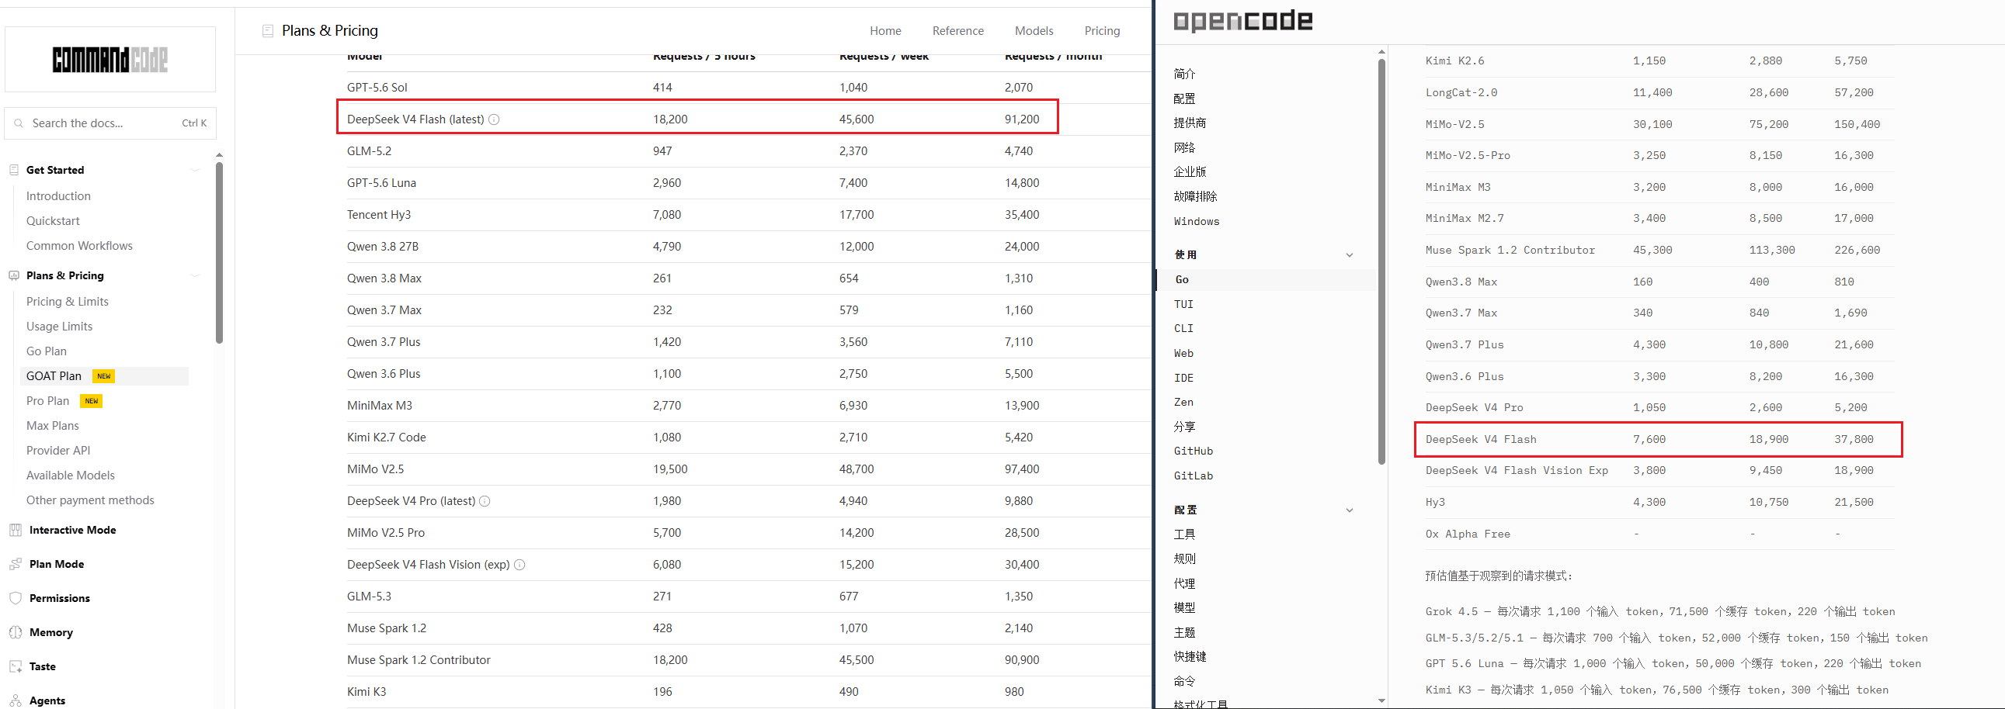Click the up arrow of opencode sidebar scrollbar
This screenshot has height=709, width=2005.
click(x=1381, y=52)
